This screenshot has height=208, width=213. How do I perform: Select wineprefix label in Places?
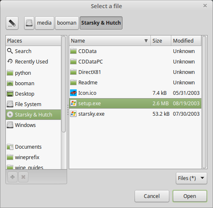point(27,157)
